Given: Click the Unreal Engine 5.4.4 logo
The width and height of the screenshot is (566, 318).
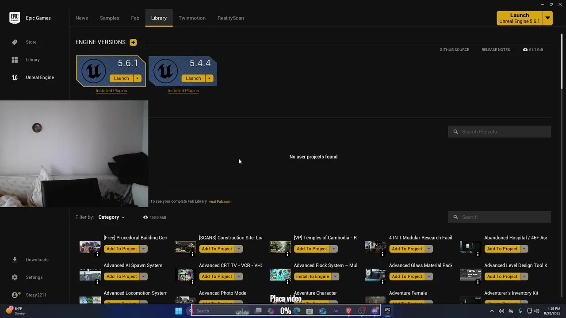Looking at the screenshot, I should point(165,71).
